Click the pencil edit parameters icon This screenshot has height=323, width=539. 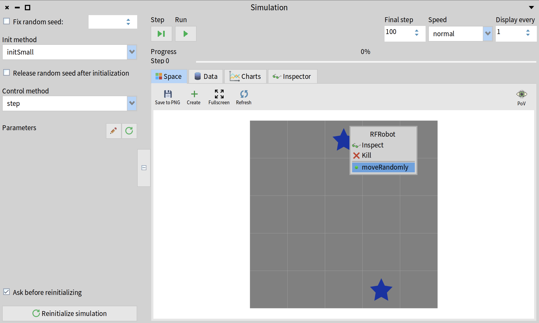[x=113, y=131]
